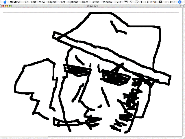This screenshot has width=185, height=139.
Task: Click the mouse04 window title
Action: 92,6
